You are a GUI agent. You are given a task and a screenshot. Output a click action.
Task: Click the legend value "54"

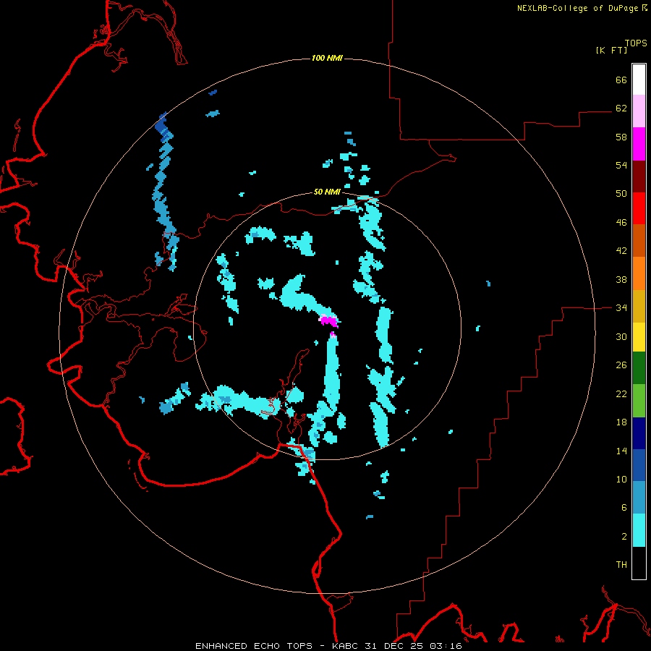[x=621, y=165]
